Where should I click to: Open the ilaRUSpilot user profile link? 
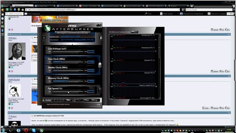tap(14, 80)
